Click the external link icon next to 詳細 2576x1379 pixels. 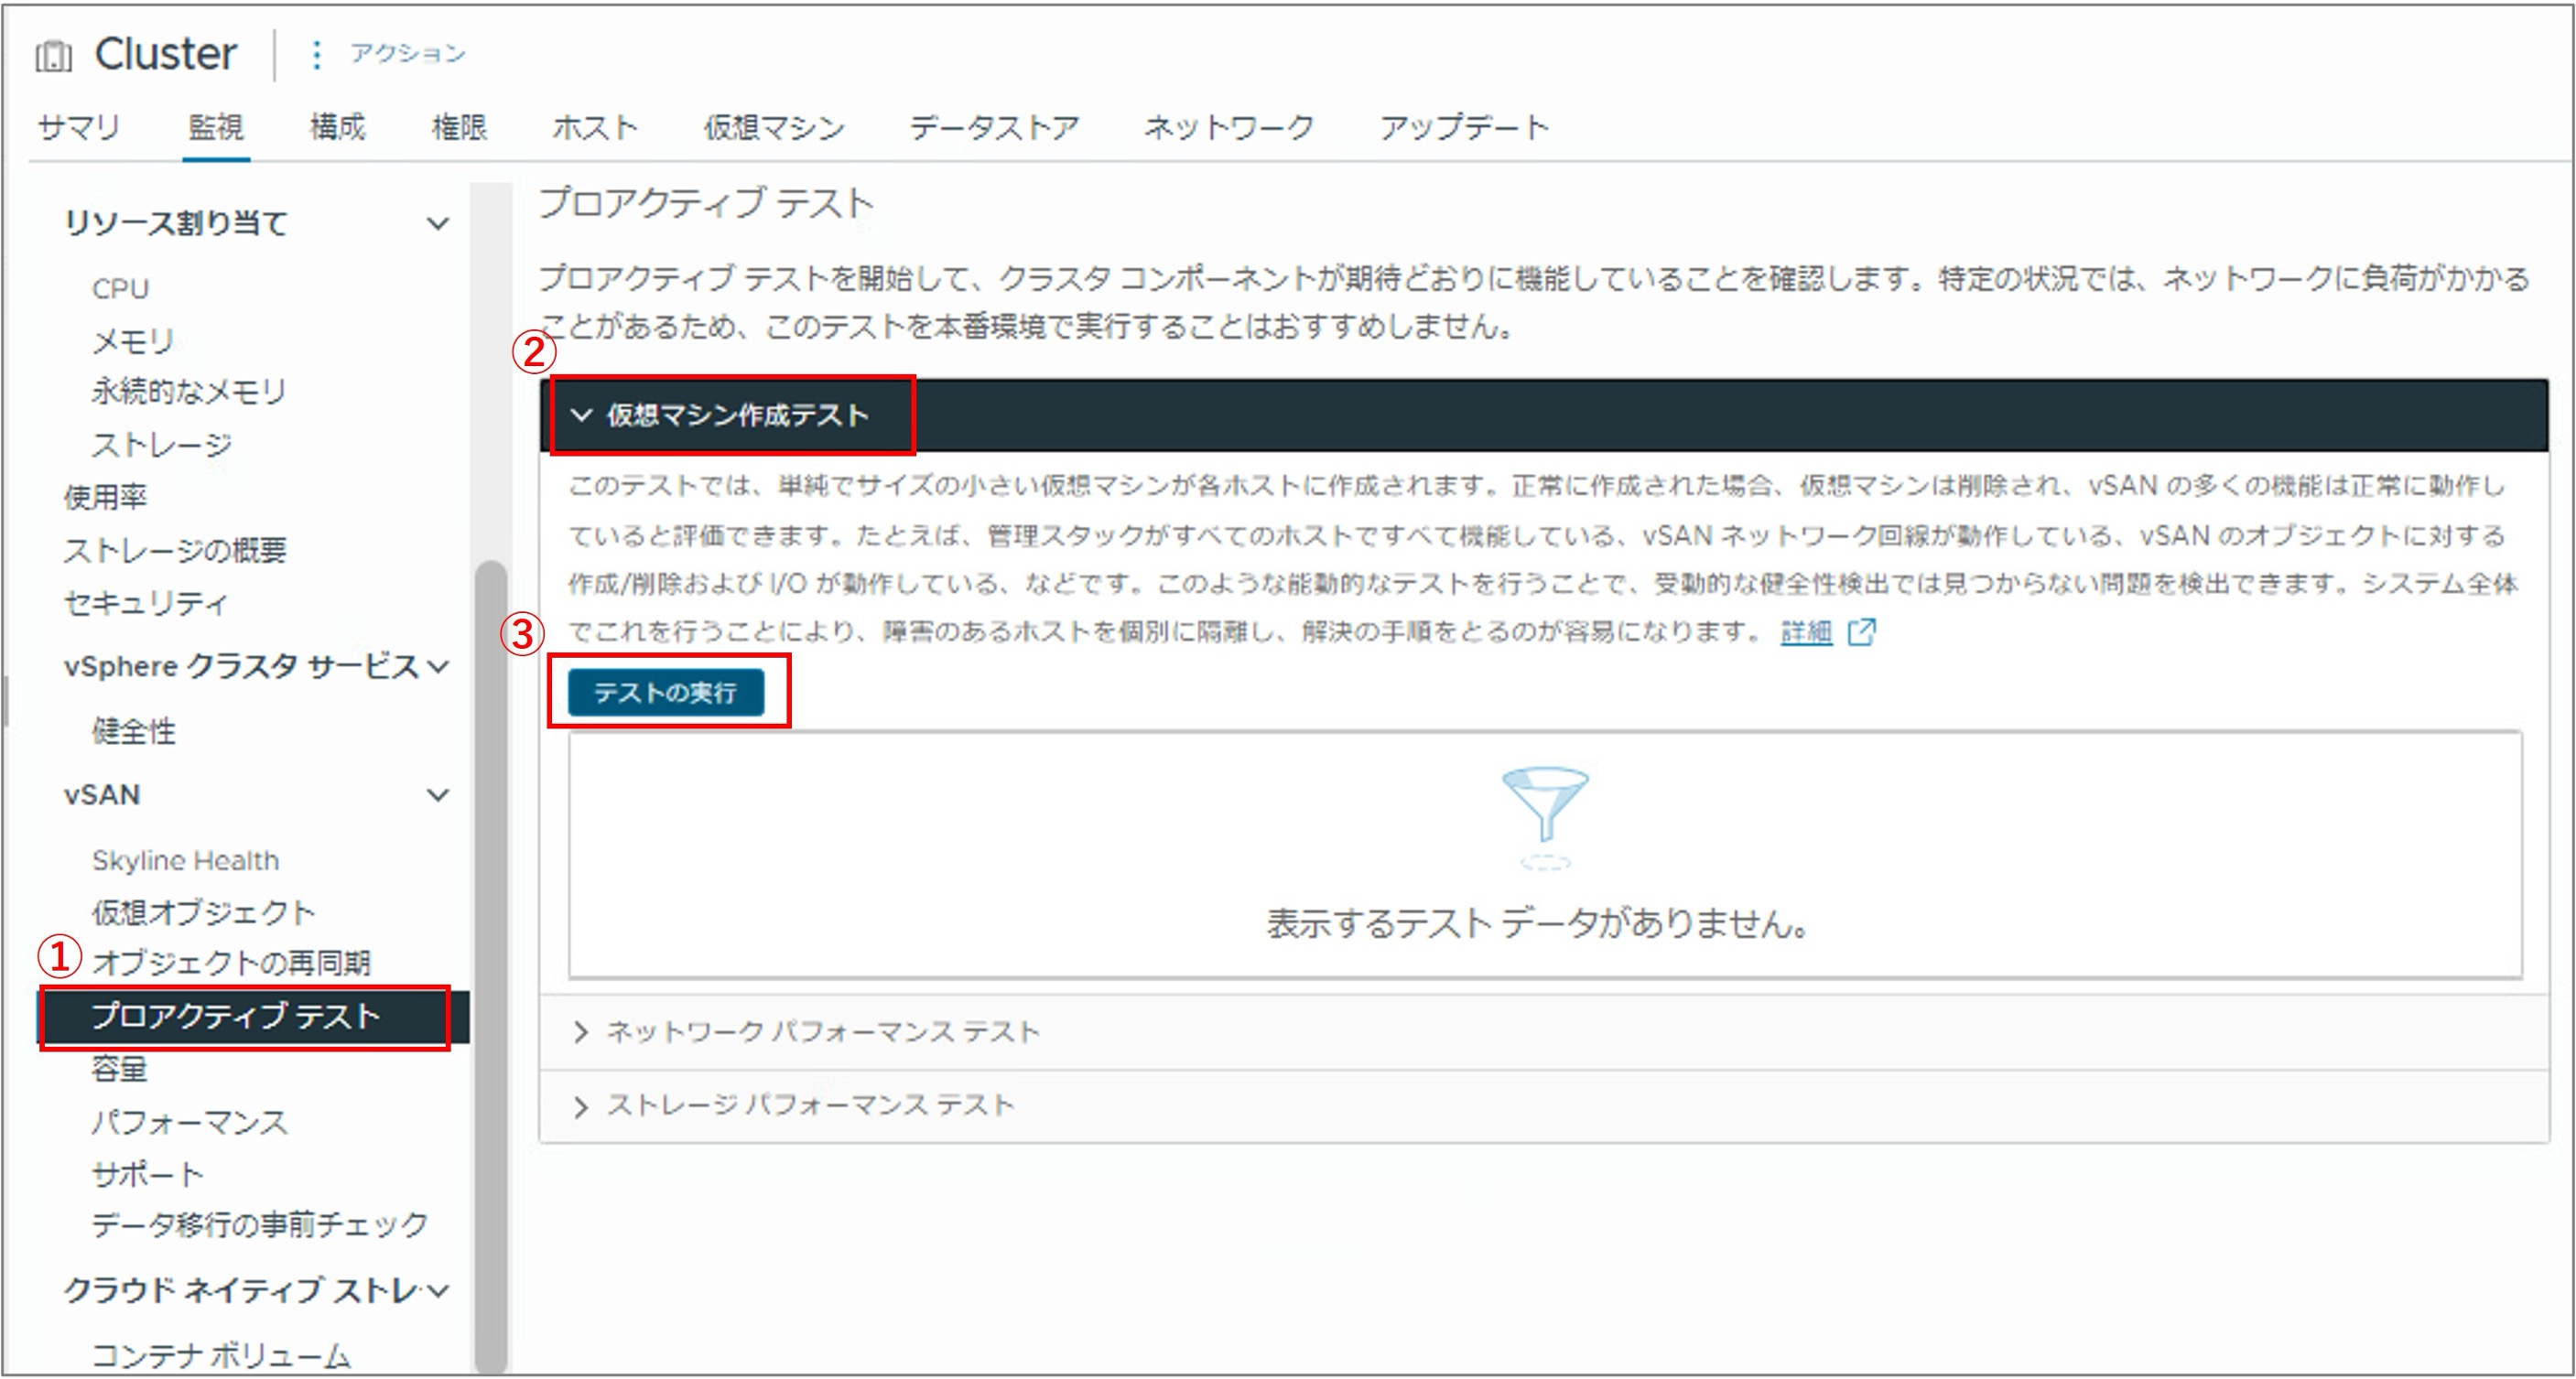point(1861,631)
